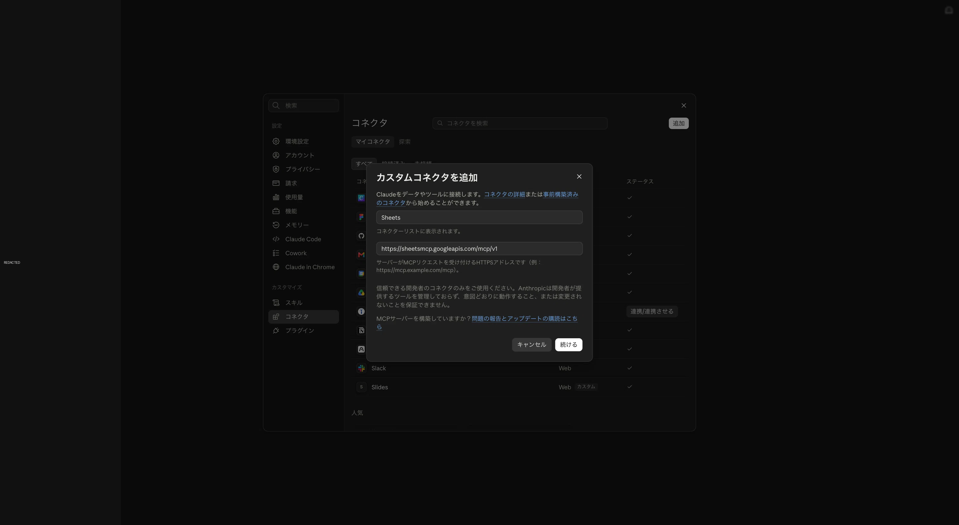Click the キャンセル button

(x=531, y=345)
